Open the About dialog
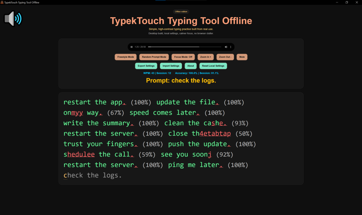Viewport: 362px width, 215px height. (191, 66)
